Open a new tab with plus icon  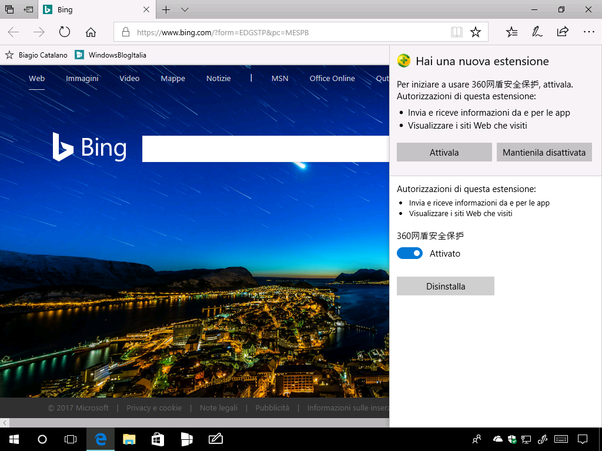click(166, 9)
